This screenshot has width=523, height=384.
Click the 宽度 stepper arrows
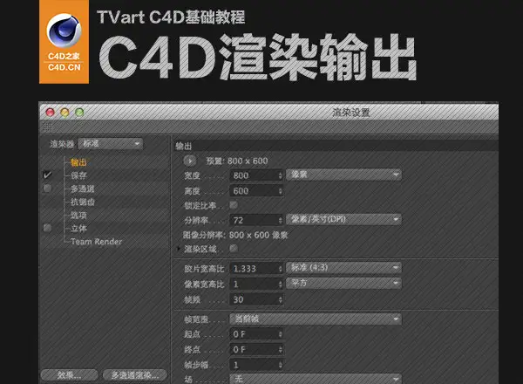pos(281,175)
